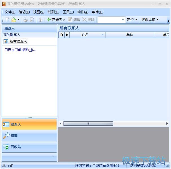Screen dimensions: 171x169
Task: Open 限时特惠：全线产品 5 折起！ link
Action: tap(98, 166)
